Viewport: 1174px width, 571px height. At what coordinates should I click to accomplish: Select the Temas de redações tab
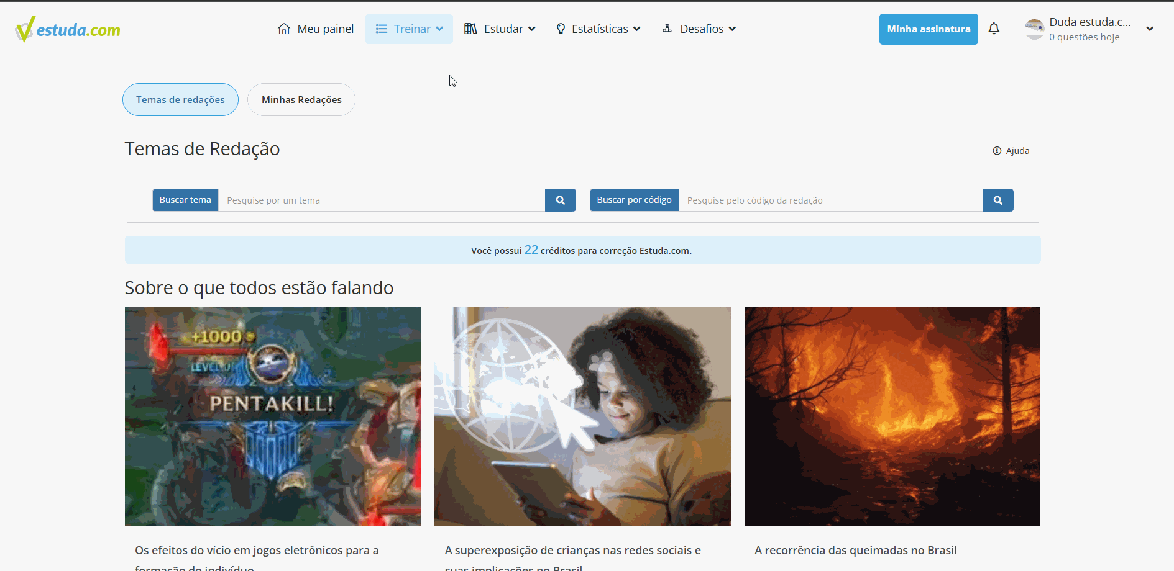(x=180, y=99)
